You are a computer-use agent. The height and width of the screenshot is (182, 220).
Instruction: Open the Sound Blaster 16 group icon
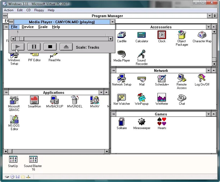coord(33,159)
